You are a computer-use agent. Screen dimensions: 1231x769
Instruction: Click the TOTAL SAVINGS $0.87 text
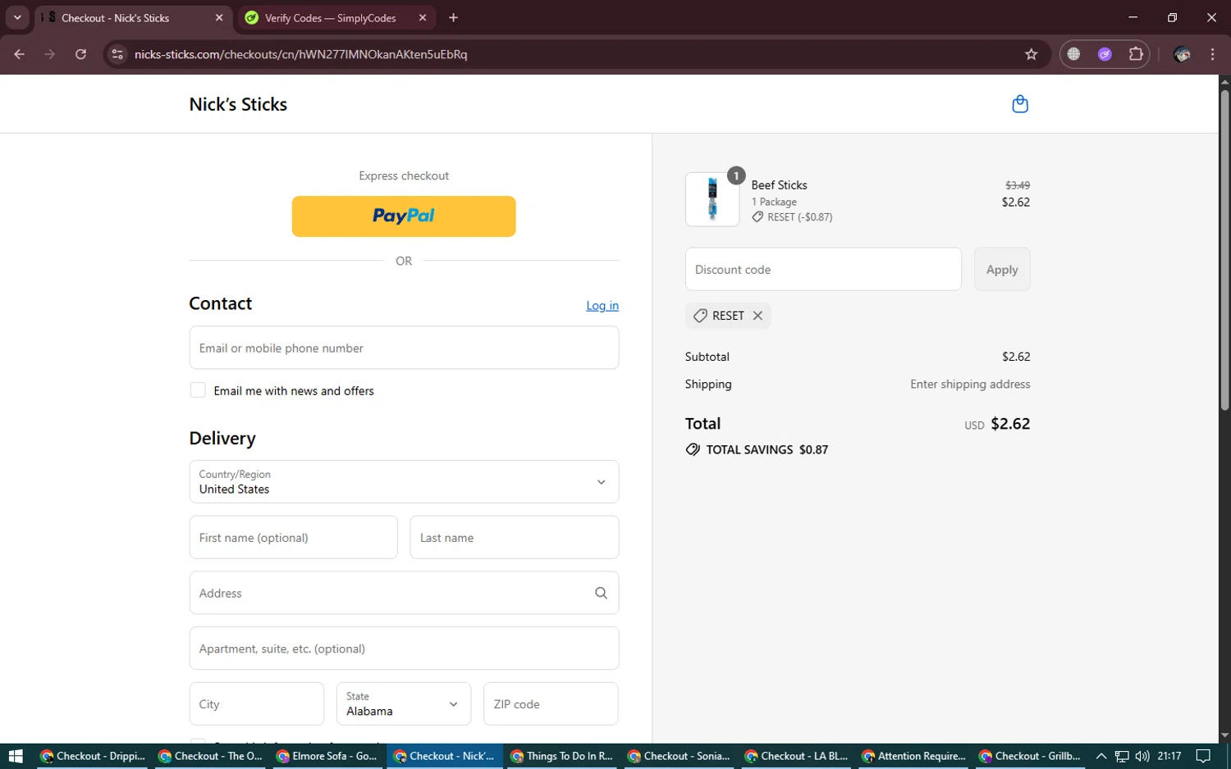(x=767, y=449)
